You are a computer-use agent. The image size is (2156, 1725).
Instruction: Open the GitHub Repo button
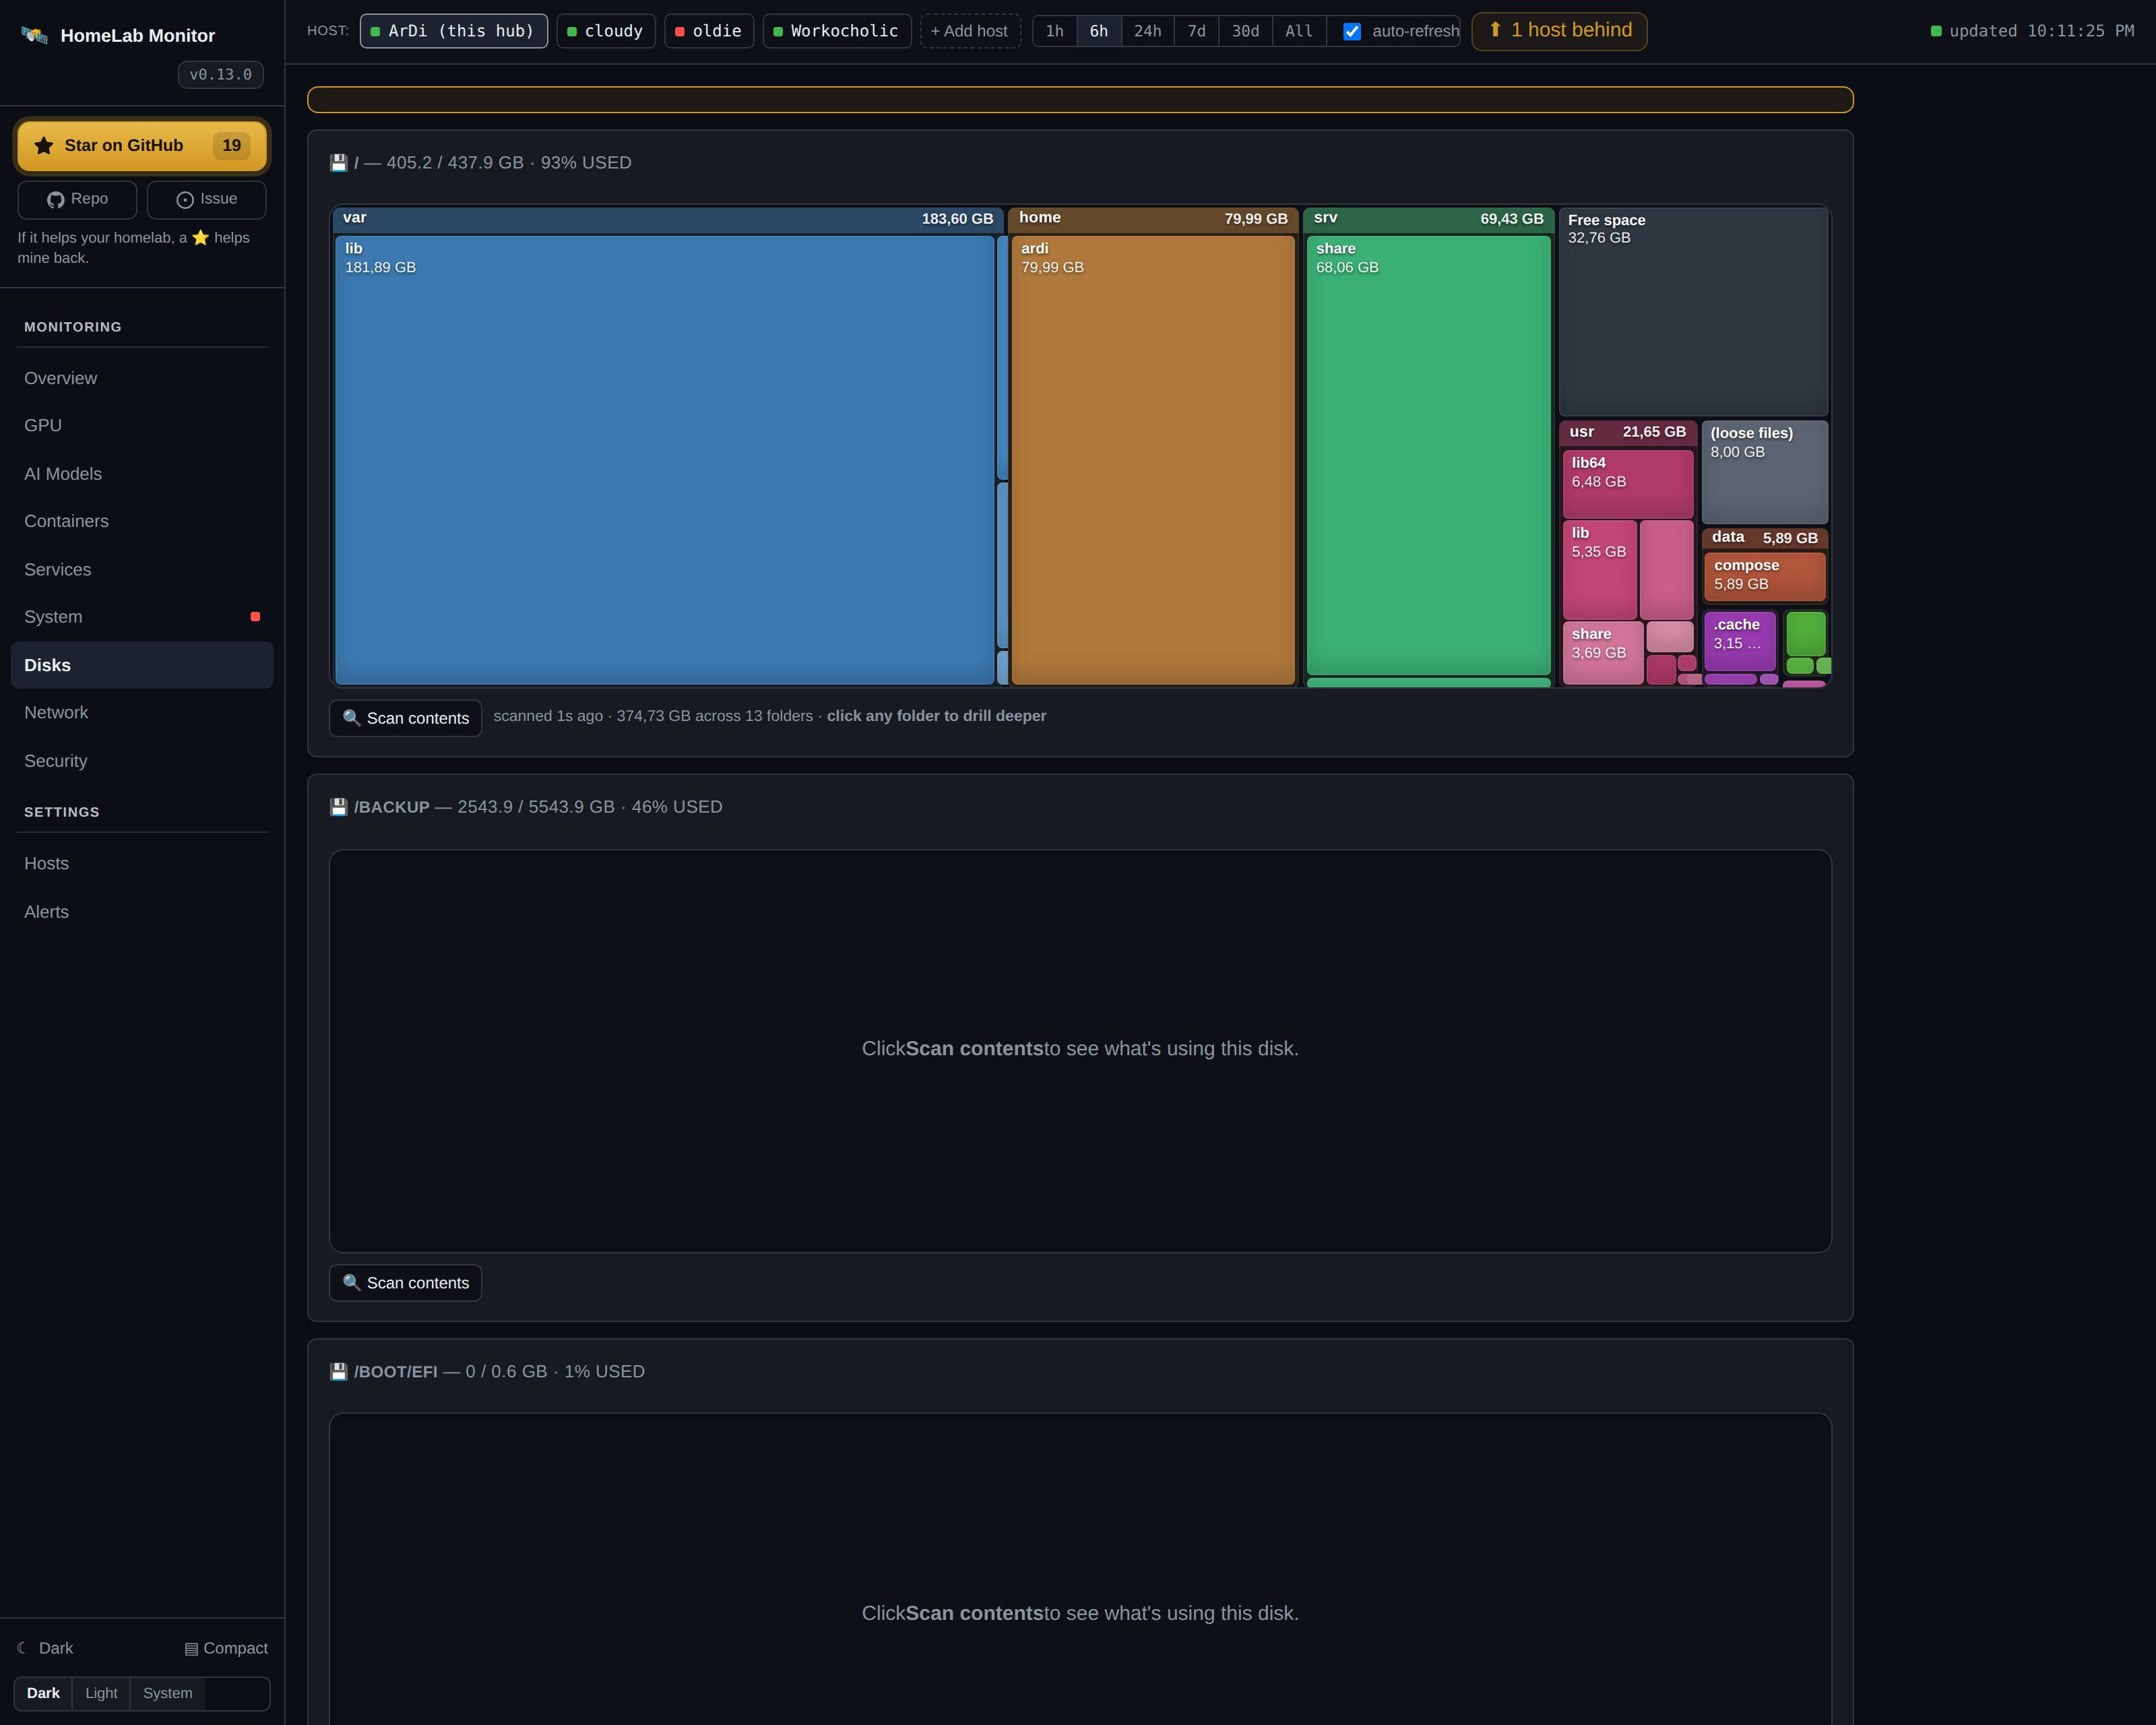(x=77, y=199)
